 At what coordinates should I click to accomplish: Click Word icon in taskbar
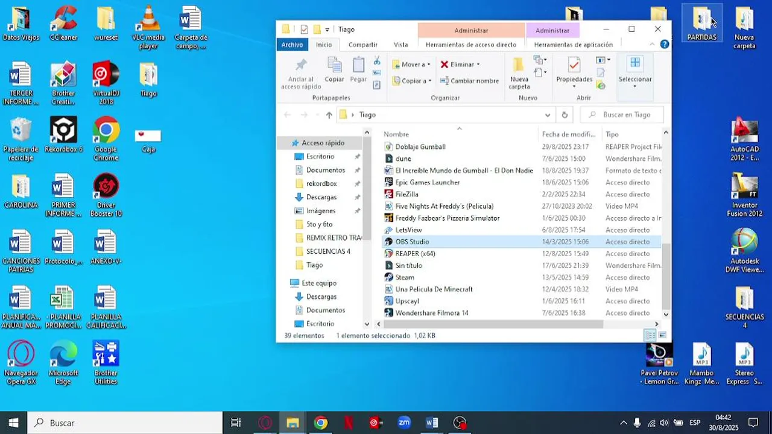pyautogui.click(x=432, y=423)
